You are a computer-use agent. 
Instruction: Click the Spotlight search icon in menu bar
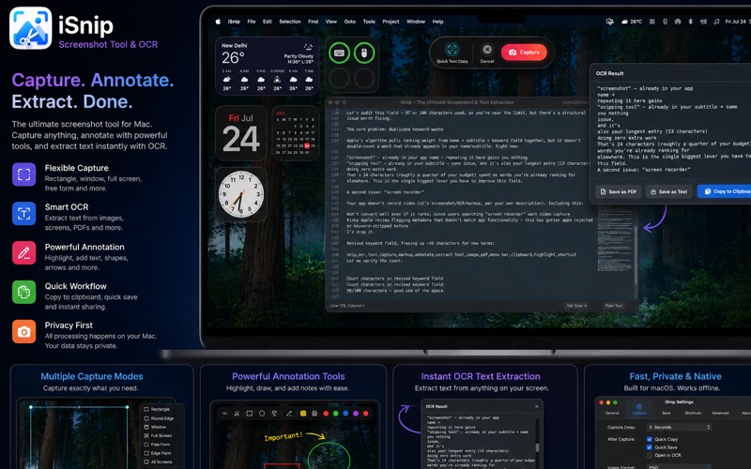716,22
